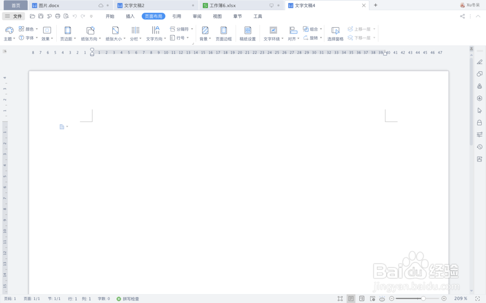Open the quick access toolbar customize arrow
The width and height of the screenshot is (486, 303).
[91, 16]
